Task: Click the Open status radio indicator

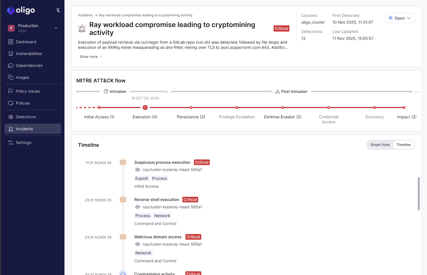Action: (391, 18)
